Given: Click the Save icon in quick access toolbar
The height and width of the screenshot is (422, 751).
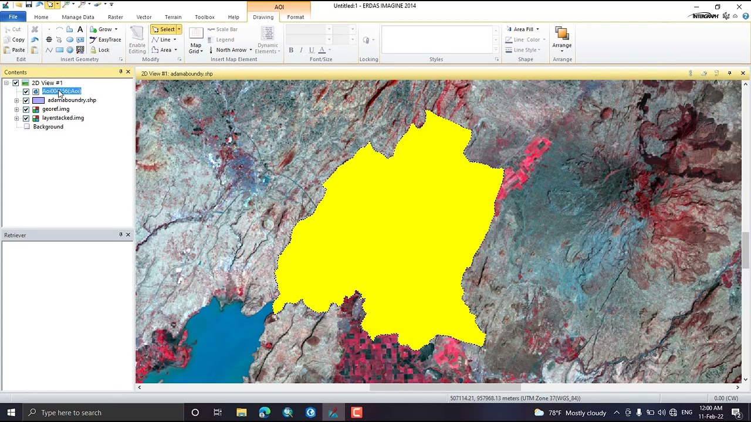Looking at the screenshot, I should click(x=28, y=5).
